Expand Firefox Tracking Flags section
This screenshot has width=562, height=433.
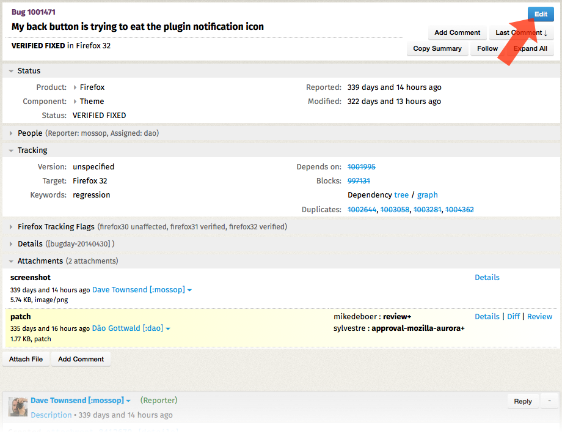(x=11, y=227)
